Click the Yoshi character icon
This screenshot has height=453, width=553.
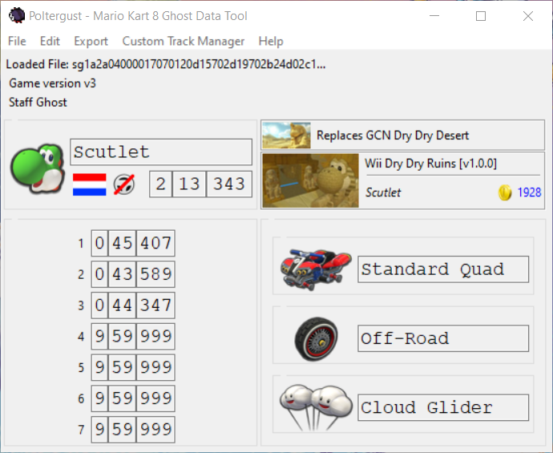pos(38,168)
